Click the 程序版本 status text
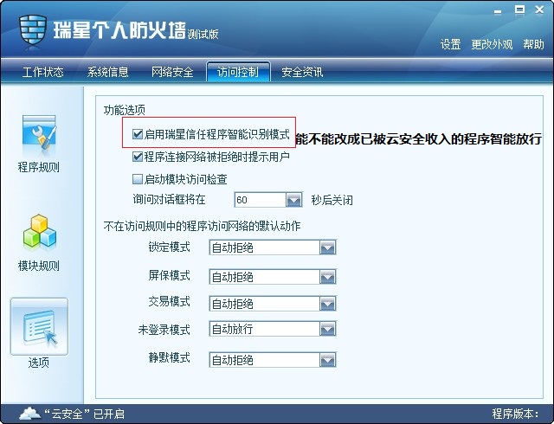Image resolution: width=554 pixels, height=424 pixels. pyautogui.click(x=515, y=414)
